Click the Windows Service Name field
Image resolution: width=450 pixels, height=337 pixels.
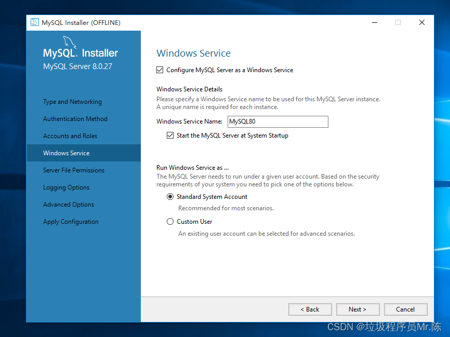(278, 122)
